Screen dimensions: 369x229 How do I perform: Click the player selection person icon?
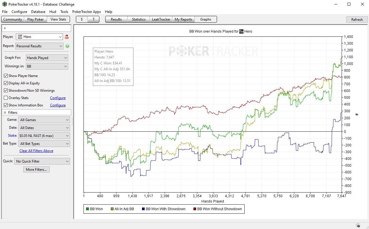point(67,37)
